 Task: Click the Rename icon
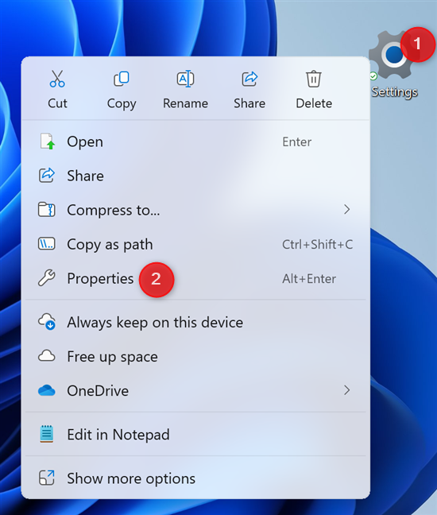pyautogui.click(x=185, y=79)
